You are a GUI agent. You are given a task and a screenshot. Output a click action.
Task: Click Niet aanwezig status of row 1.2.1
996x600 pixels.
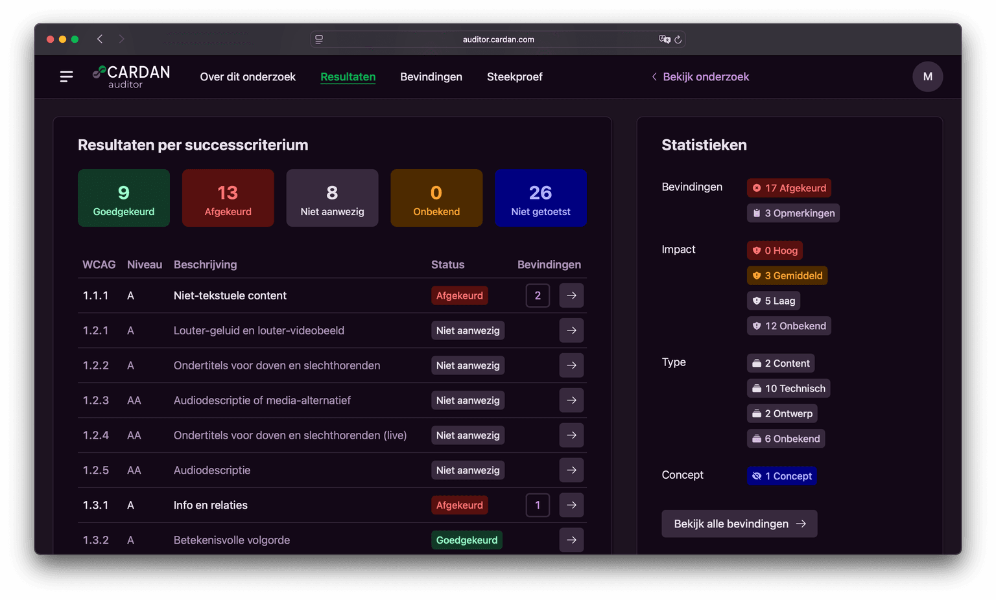pyautogui.click(x=468, y=330)
